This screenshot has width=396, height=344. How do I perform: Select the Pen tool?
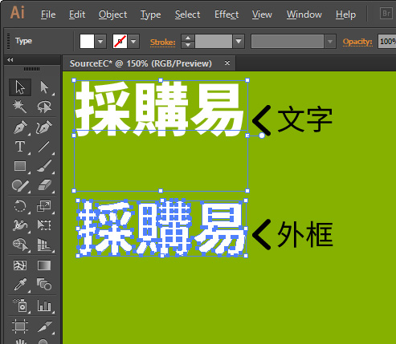pos(20,127)
